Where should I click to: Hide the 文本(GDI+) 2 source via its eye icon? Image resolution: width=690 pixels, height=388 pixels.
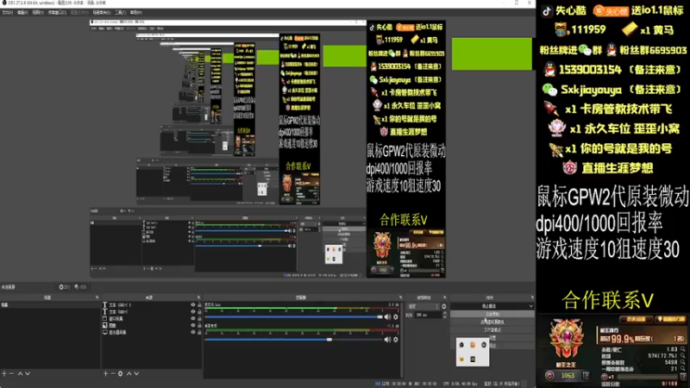192,304
